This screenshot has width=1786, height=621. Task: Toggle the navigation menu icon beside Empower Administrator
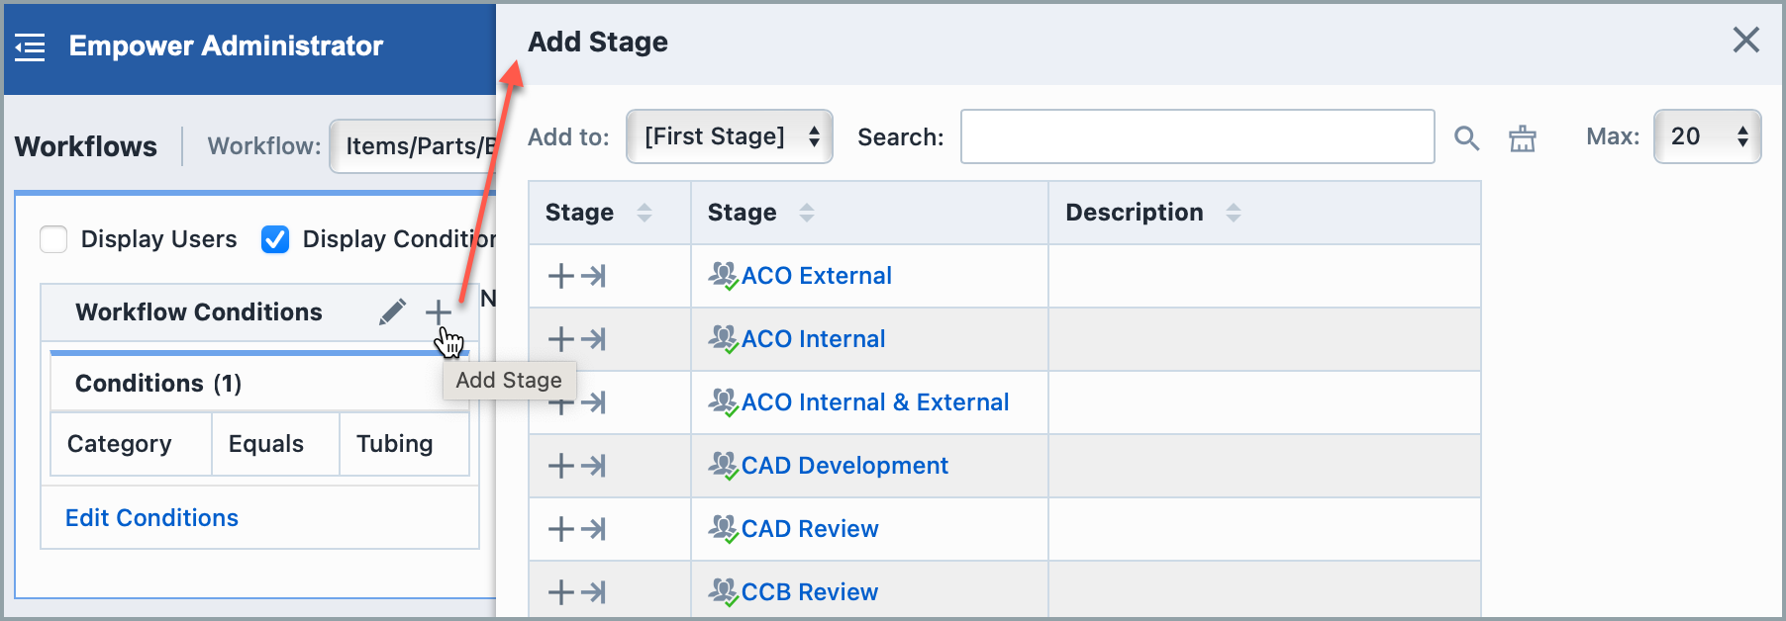(x=30, y=46)
